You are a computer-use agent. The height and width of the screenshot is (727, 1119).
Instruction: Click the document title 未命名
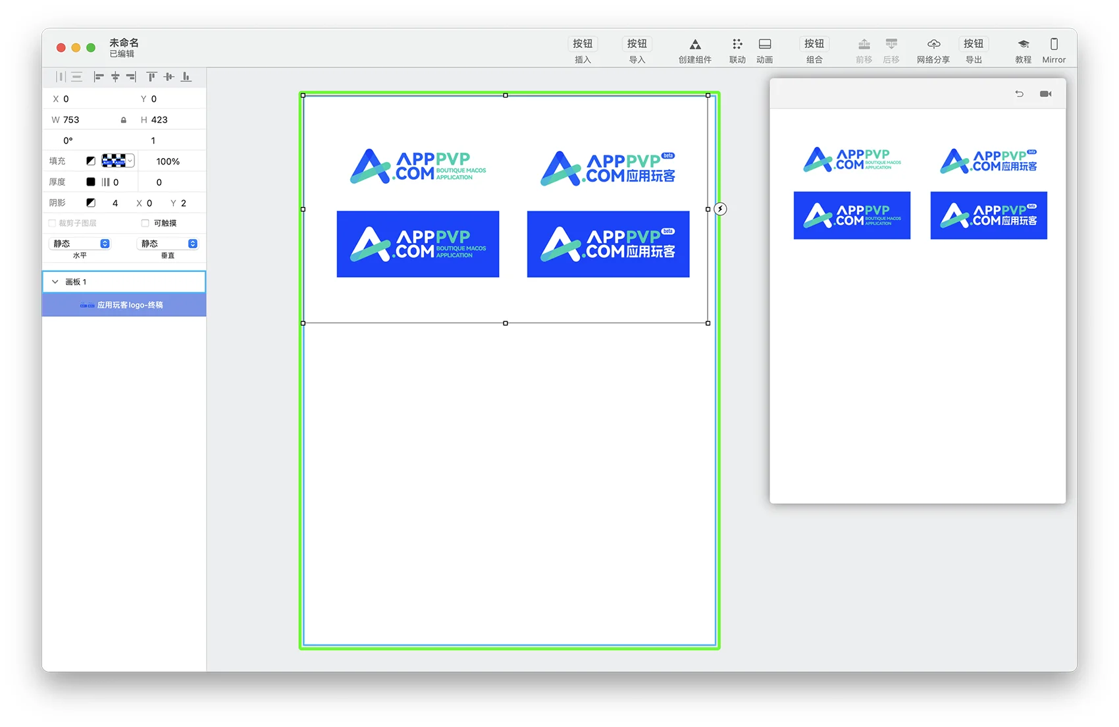124,43
